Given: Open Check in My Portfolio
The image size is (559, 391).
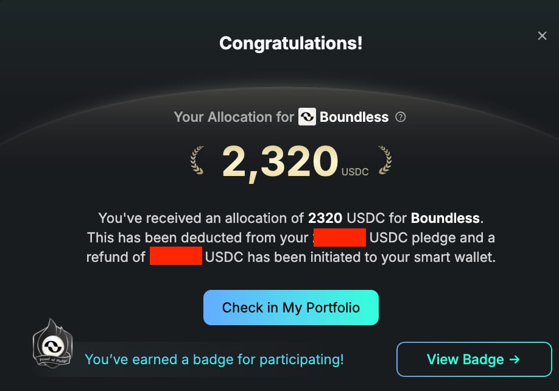Looking at the screenshot, I should coord(291,307).
